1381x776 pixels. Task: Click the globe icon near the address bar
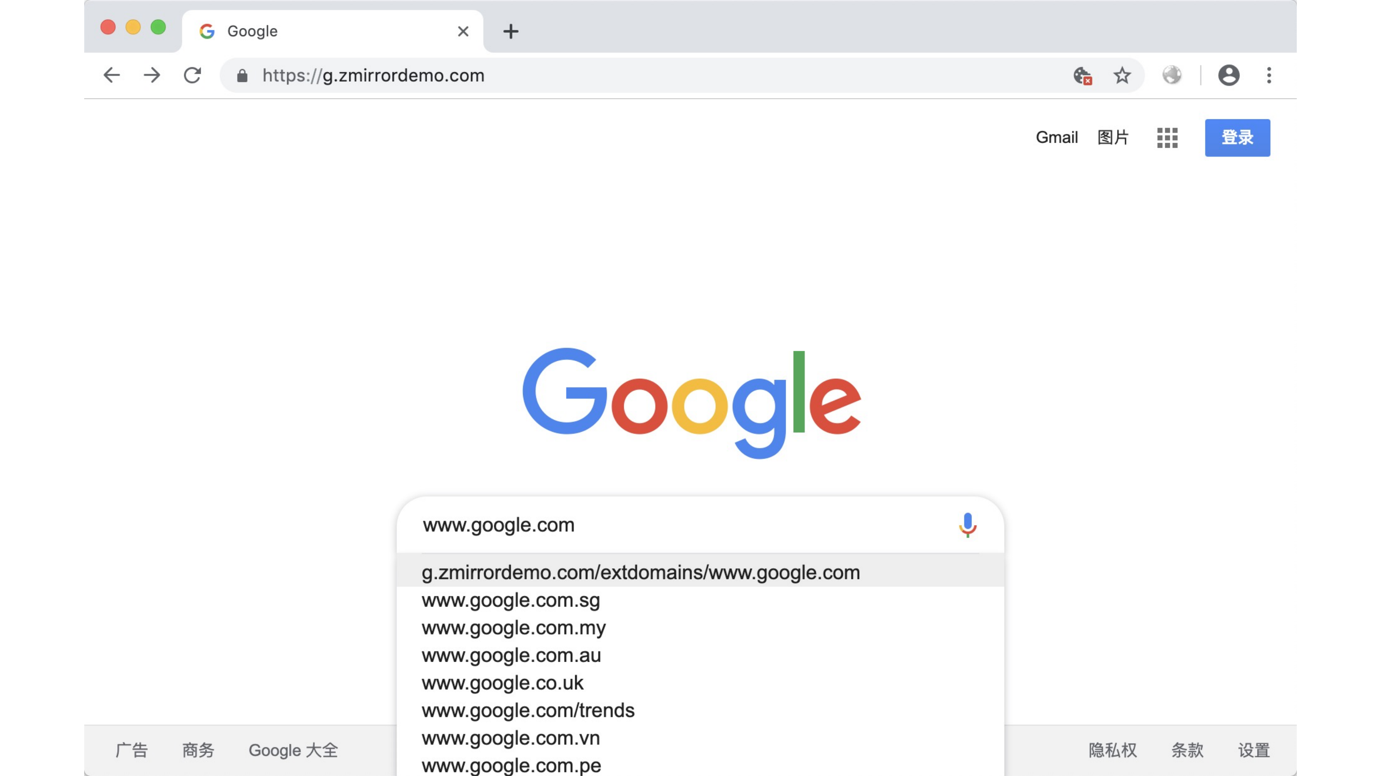click(x=1172, y=75)
